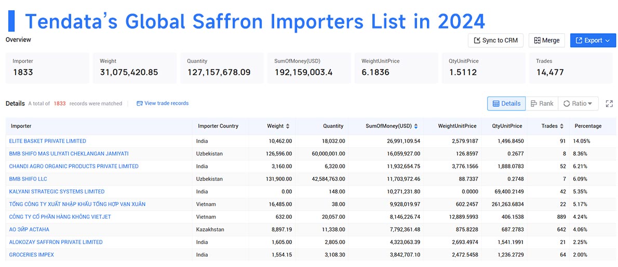This screenshot has width=618, height=267.
Task: Open KALYANI STRATEGIC SYSTEMS LIMITED importer
Action: 57,191
